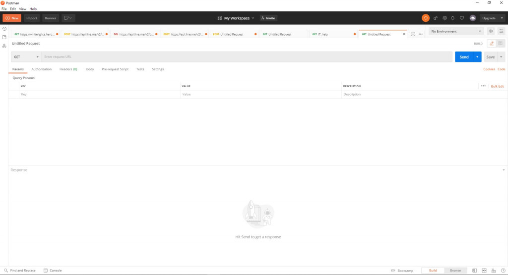Expand the Save button dropdown arrow
Viewport: 508px width, 275px height.
tap(501, 57)
